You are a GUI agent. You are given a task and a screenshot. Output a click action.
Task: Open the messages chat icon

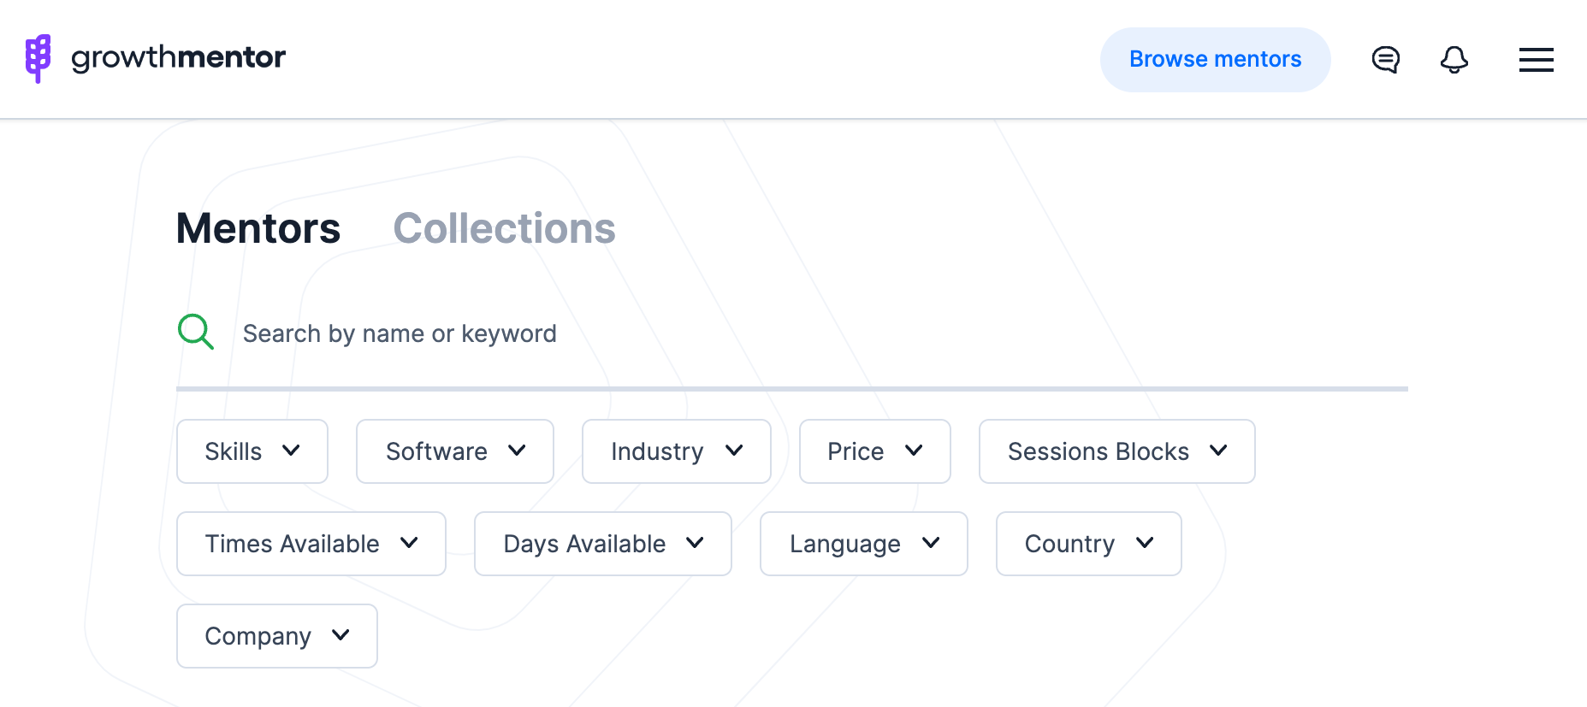point(1385,60)
